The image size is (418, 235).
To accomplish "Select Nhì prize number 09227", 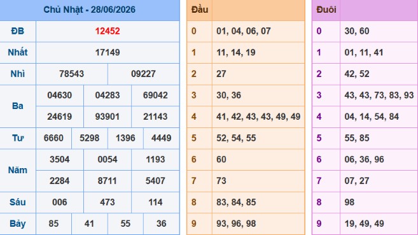I will pos(143,74).
